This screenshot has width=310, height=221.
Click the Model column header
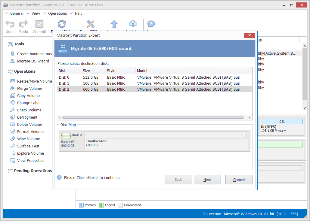click(194, 71)
